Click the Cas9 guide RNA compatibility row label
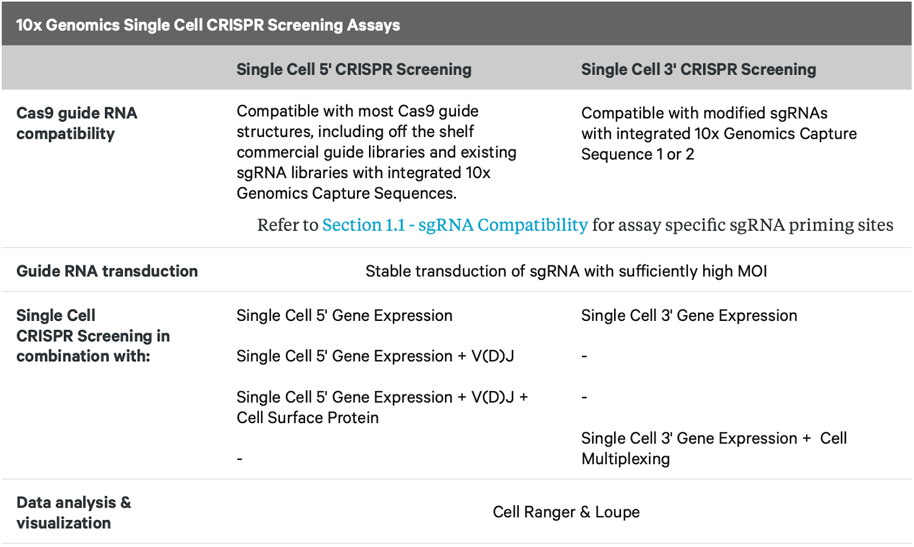Viewport: 914px width, 547px height. point(77,123)
